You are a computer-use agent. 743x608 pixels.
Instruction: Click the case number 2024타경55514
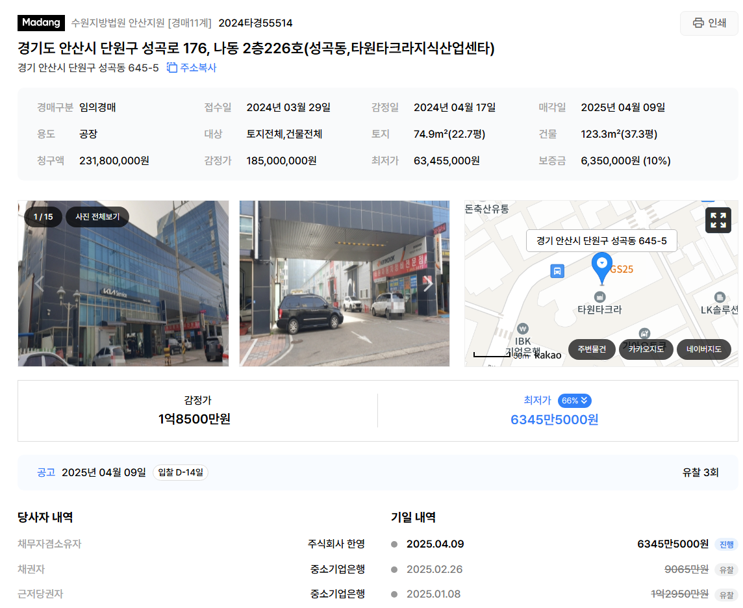(255, 23)
